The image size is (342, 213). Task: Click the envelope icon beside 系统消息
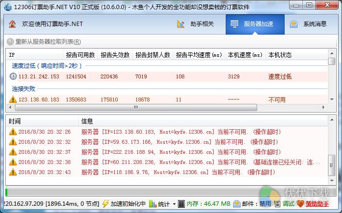[x=294, y=24]
